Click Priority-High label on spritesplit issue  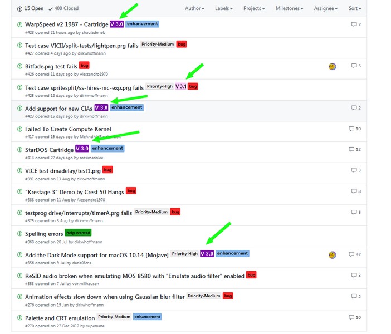point(160,86)
